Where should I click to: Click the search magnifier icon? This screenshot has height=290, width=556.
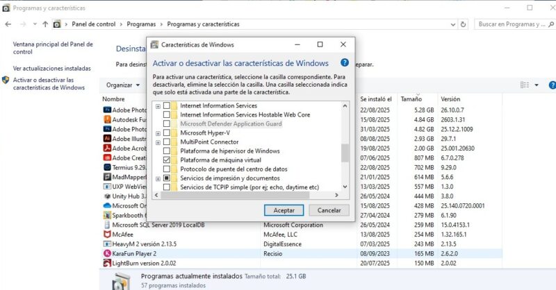(550, 24)
